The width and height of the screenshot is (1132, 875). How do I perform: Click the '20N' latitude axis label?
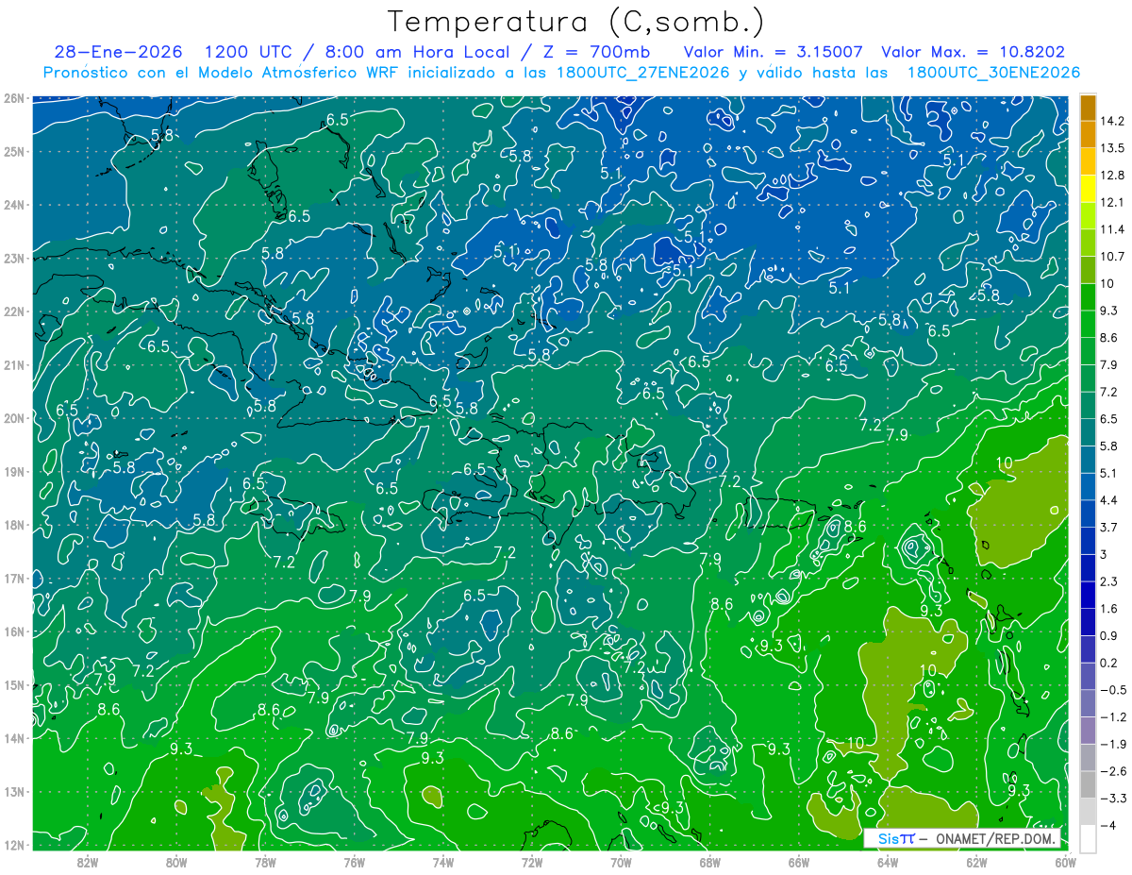[x=13, y=418]
